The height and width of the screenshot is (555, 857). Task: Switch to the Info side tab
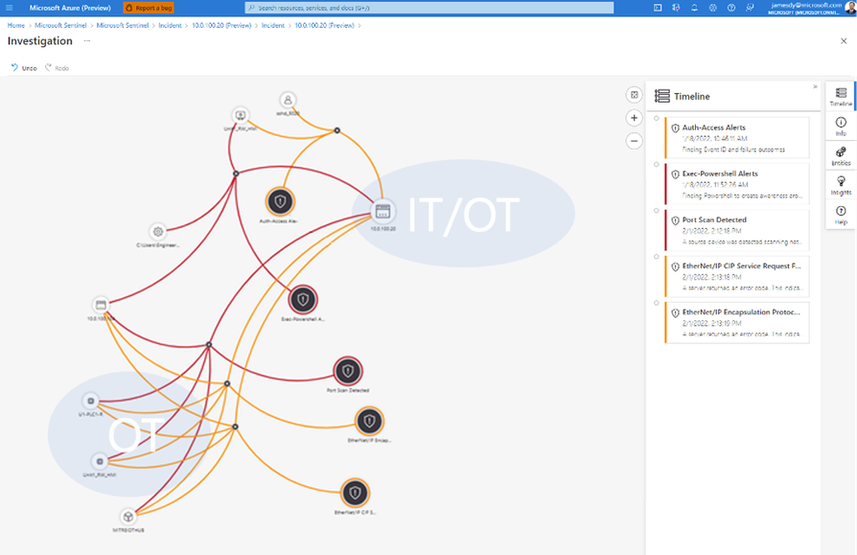841,127
